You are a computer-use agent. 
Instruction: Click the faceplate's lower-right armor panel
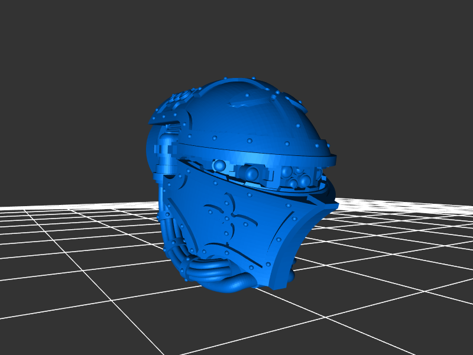[x=296, y=248]
